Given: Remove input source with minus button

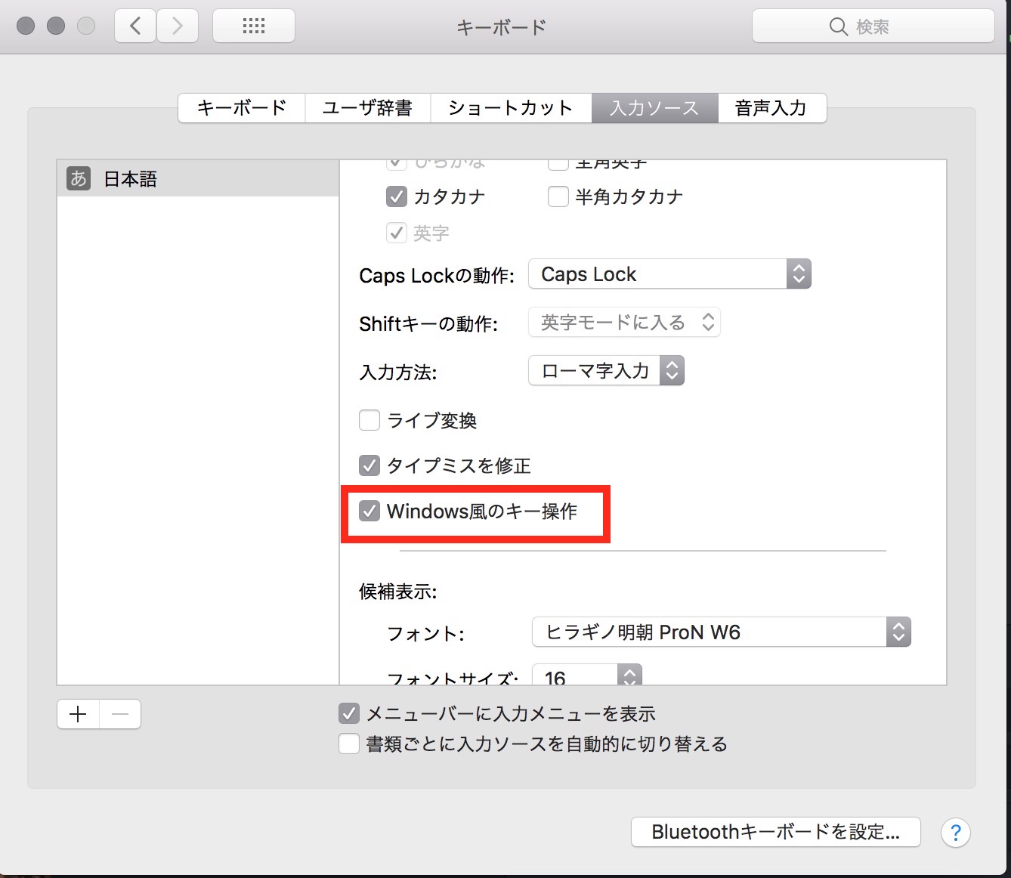Looking at the screenshot, I should point(120,714).
